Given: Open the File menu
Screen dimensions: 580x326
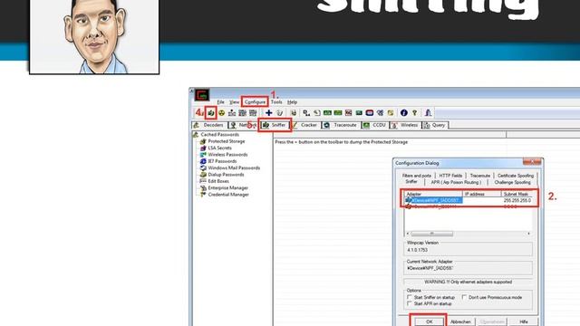Looking at the screenshot, I should (221, 102).
